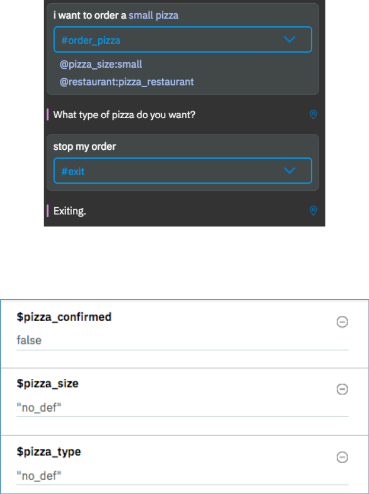Click location pin next to Exiting response

click(x=313, y=211)
